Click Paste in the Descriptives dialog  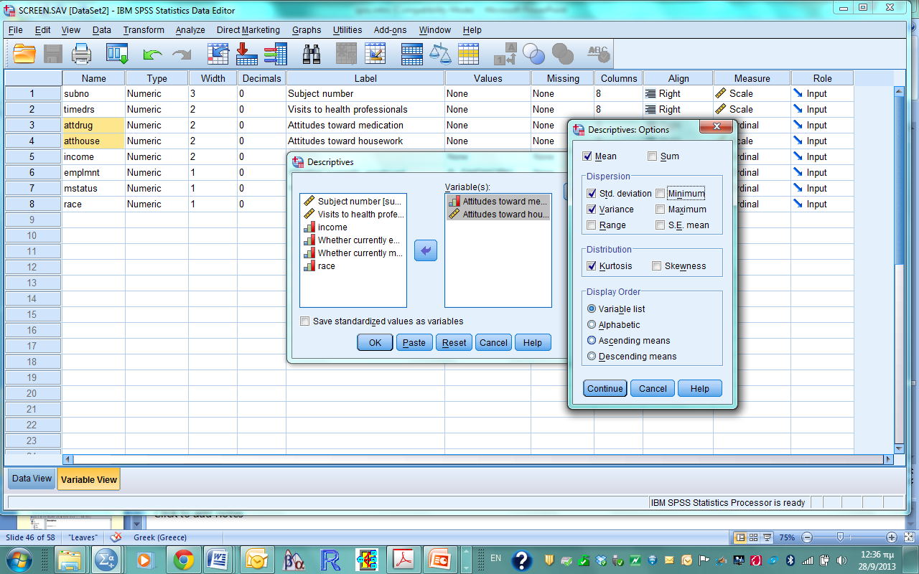[x=414, y=342]
